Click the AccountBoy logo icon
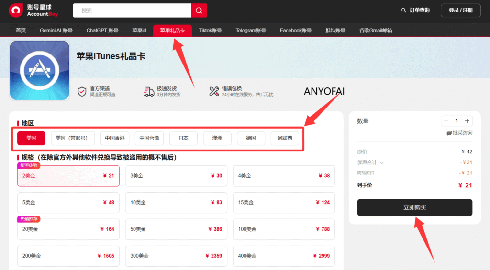 [16, 11]
